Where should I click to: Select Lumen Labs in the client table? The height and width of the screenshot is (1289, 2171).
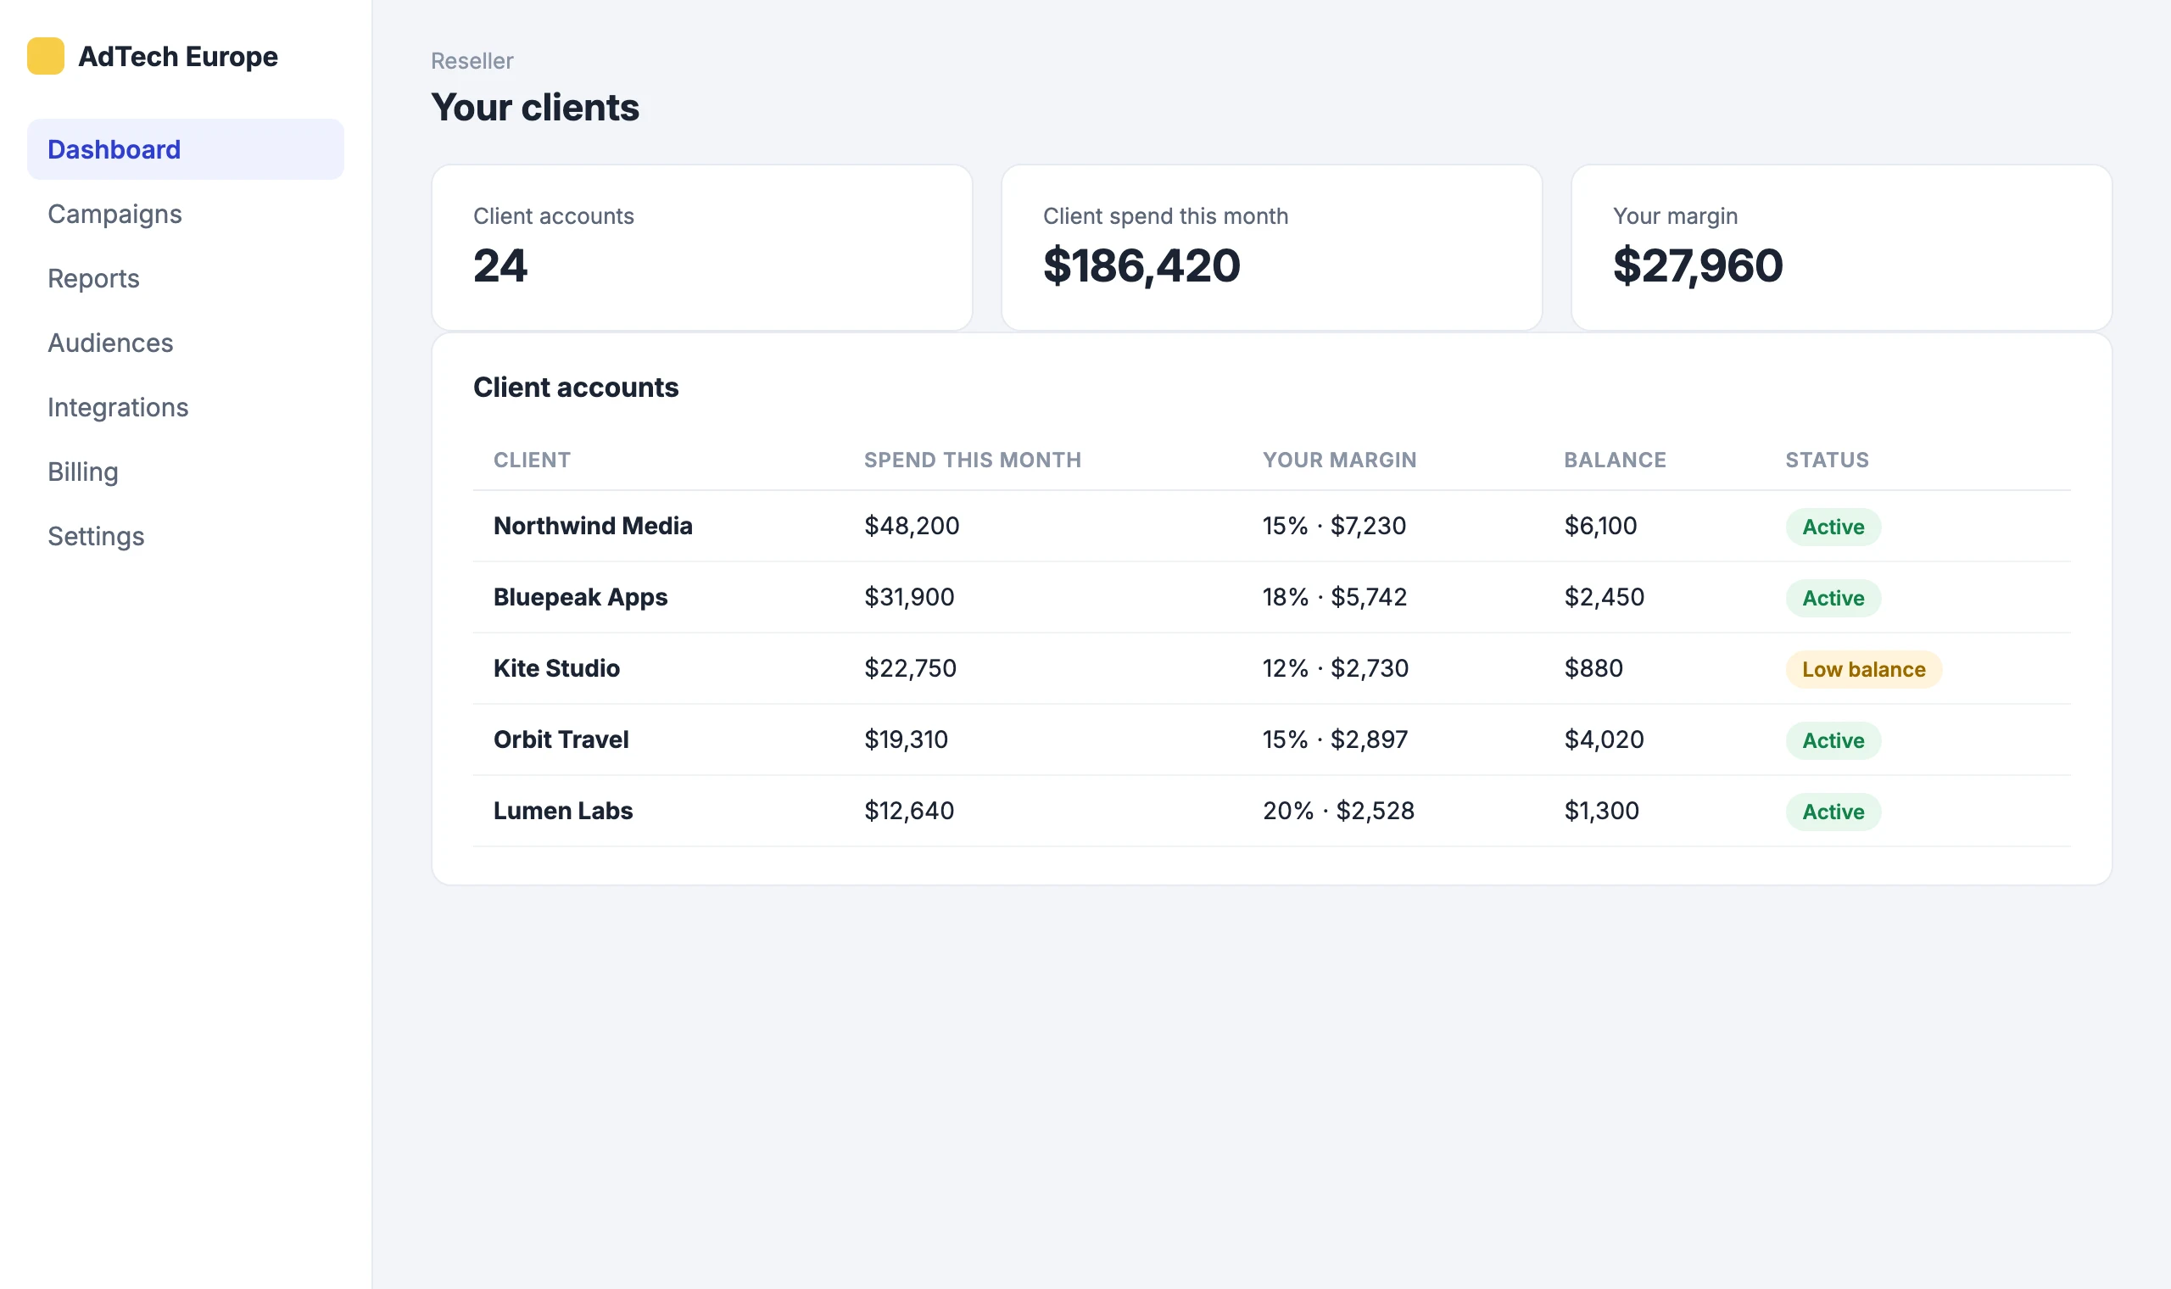click(x=563, y=811)
